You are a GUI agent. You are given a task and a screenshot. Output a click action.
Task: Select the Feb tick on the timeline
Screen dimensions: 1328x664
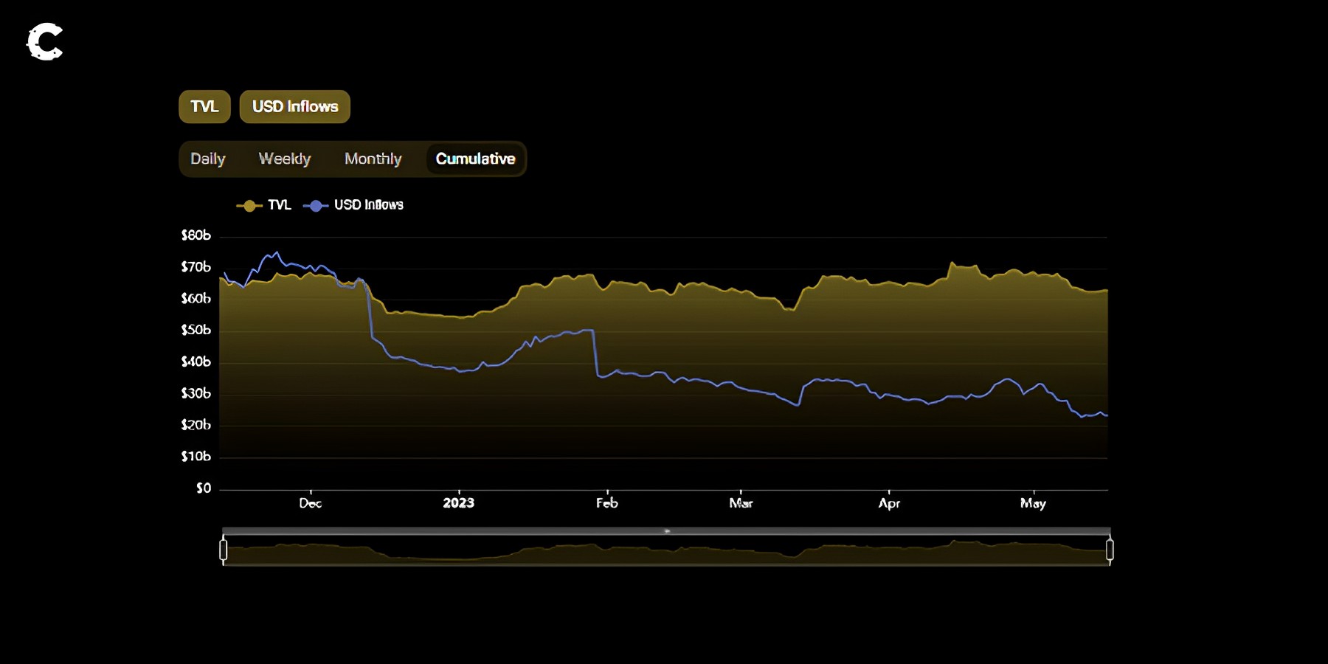tap(606, 503)
